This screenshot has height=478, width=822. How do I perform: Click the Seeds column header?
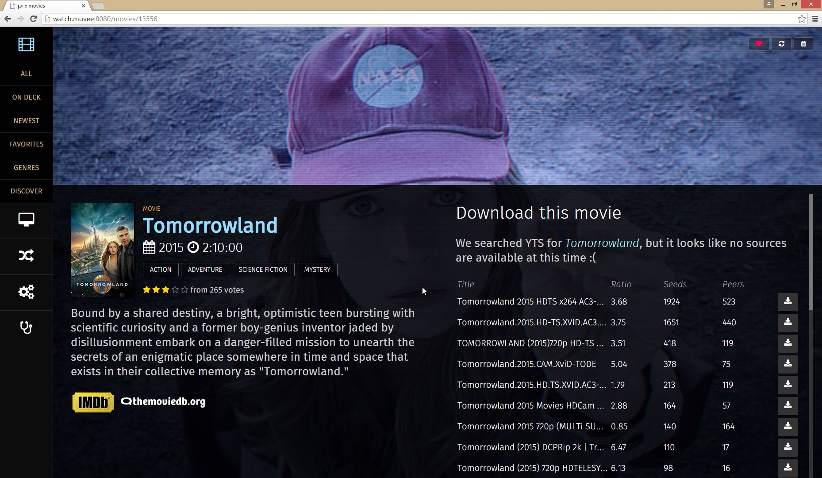point(675,284)
